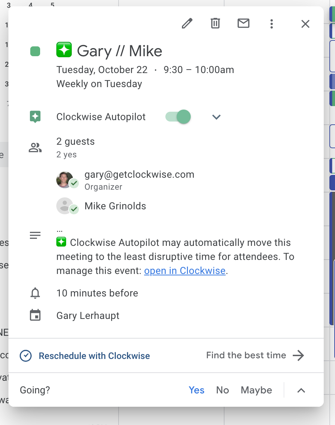Expand the Clockwise Autopilot options chevron
Image resolution: width=335 pixels, height=425 pixels.
[216, 117]
